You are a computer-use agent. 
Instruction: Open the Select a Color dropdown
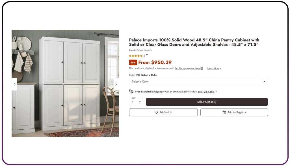tap(198, 81)
